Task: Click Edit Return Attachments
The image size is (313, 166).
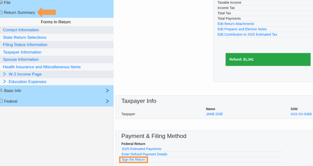Action: pyautogui.click(x=236, y=24)
